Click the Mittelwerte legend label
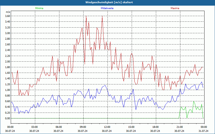This screenshot has height=134, width=215. pyautogui.click(x=107, y=8)
